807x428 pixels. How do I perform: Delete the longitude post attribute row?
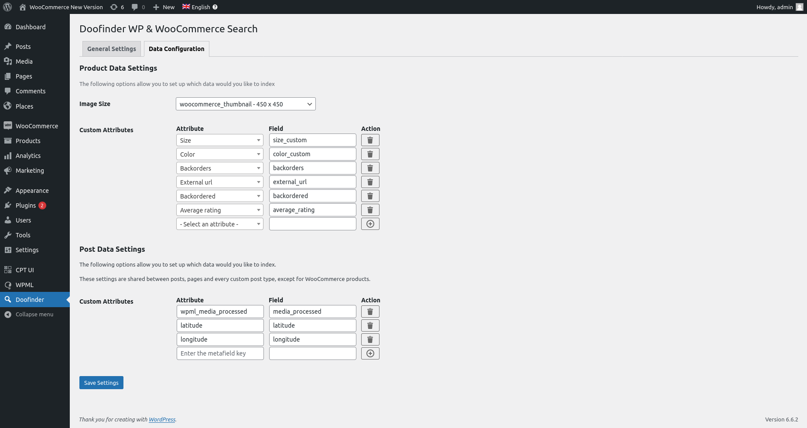[370, 339]
